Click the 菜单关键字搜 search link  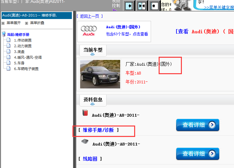(x=219, y=7)
